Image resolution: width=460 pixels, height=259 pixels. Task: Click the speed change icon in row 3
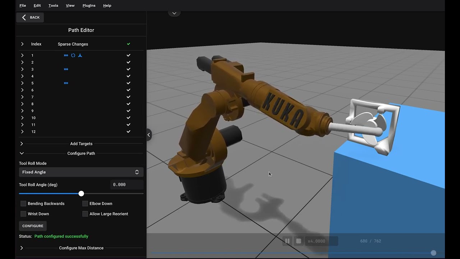click(x=66, y=69)
